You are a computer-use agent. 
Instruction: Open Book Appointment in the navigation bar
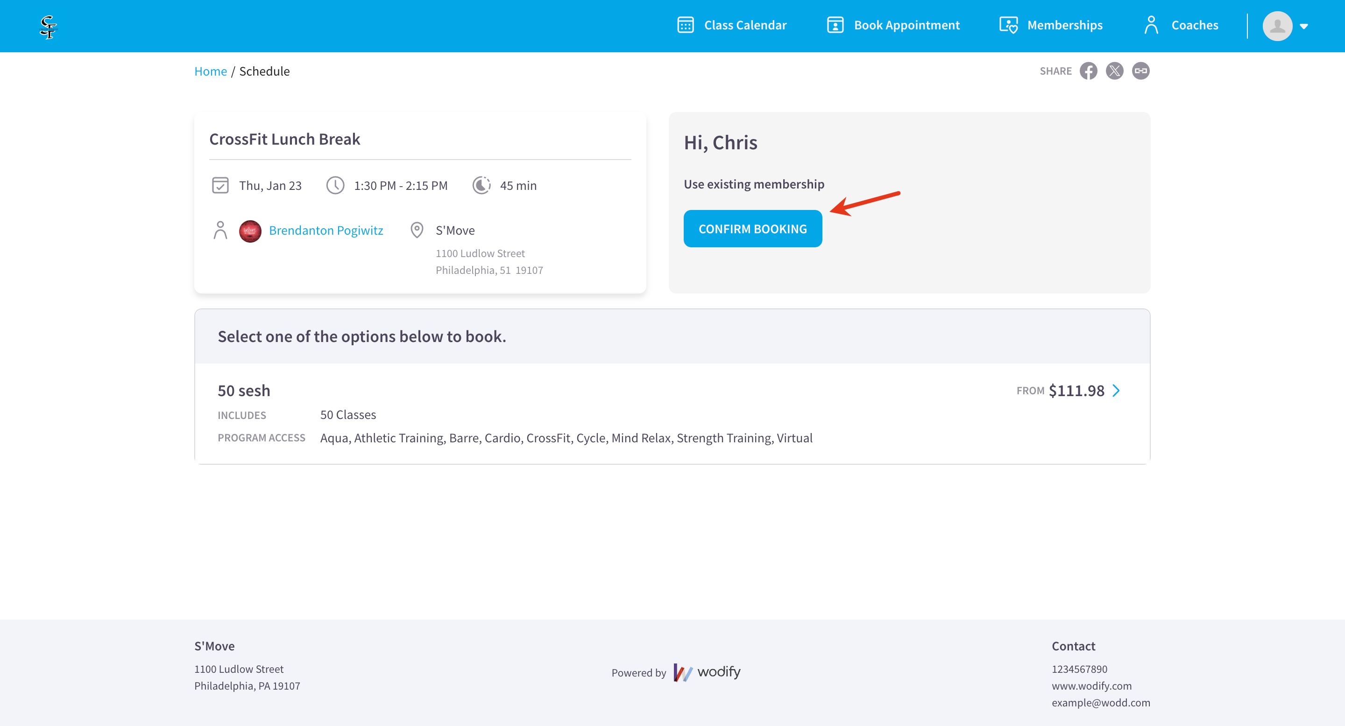[893, 25]
